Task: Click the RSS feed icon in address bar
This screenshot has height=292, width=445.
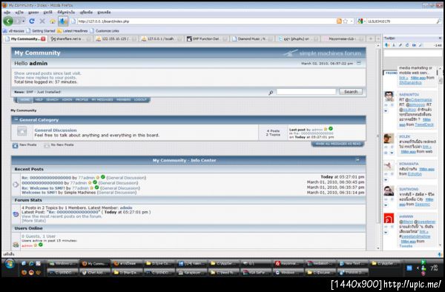Action: click(x=339, y=21)
